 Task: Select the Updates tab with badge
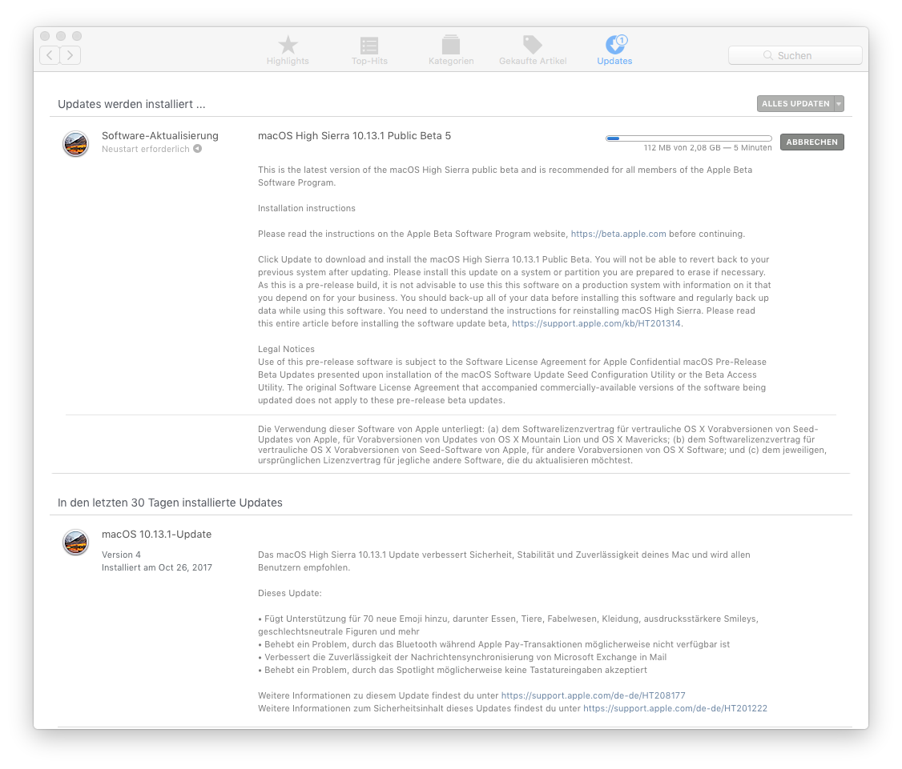point(614,50)
